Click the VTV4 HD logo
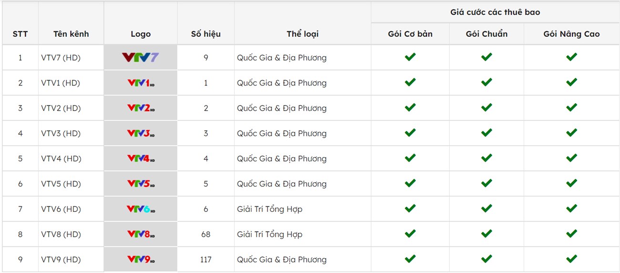 [140, 159]
